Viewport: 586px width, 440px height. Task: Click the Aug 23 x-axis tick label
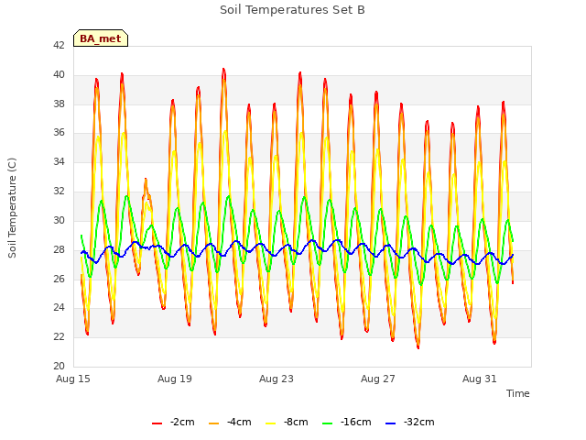point(277,379)
